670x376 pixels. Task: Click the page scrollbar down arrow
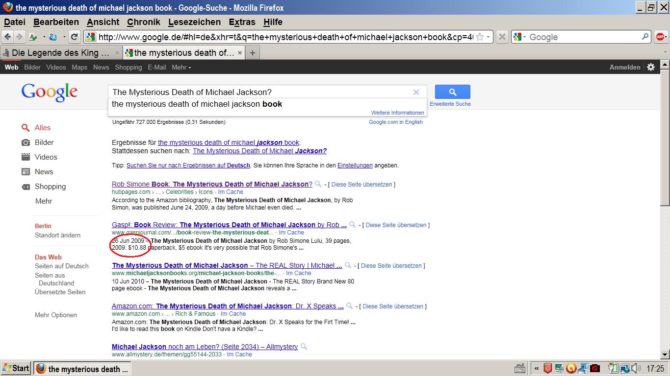pyautogui.click(x=665, y=355)
